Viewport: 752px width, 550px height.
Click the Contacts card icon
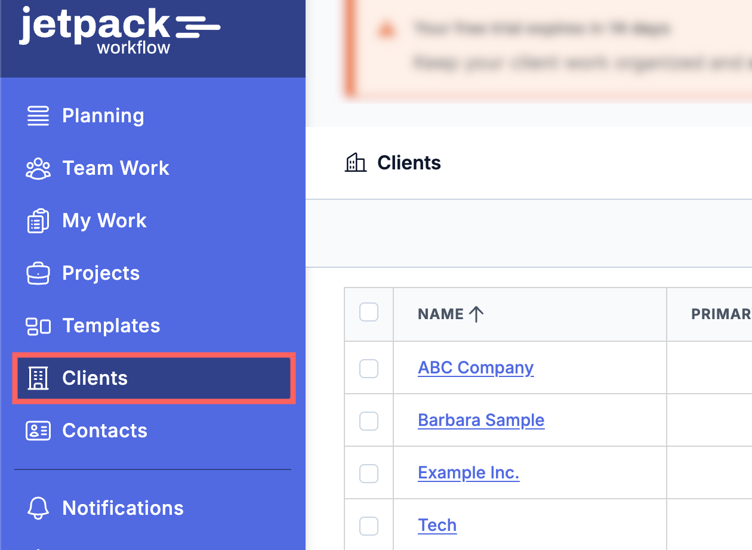38,431
